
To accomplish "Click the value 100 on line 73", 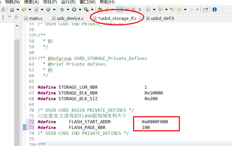I will pyautogui.click(x=146, y=128).
